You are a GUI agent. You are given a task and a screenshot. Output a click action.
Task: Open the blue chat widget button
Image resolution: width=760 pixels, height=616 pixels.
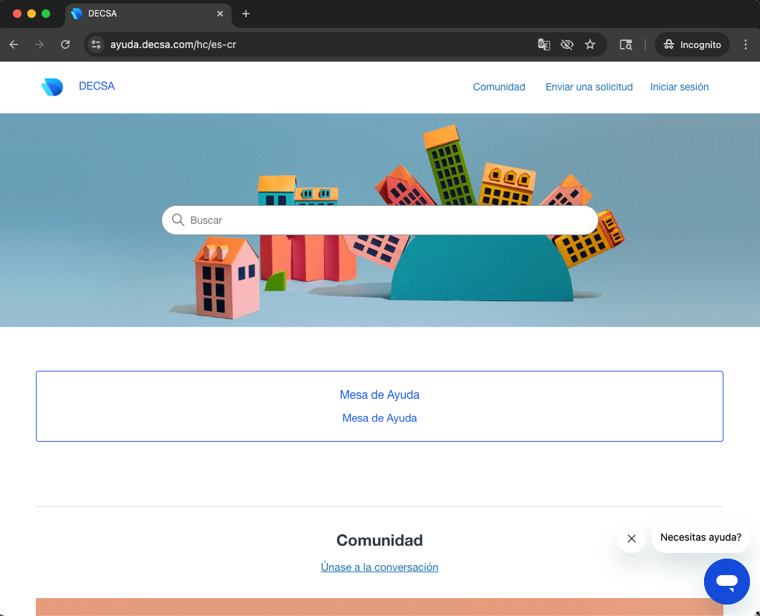(726, 581)
